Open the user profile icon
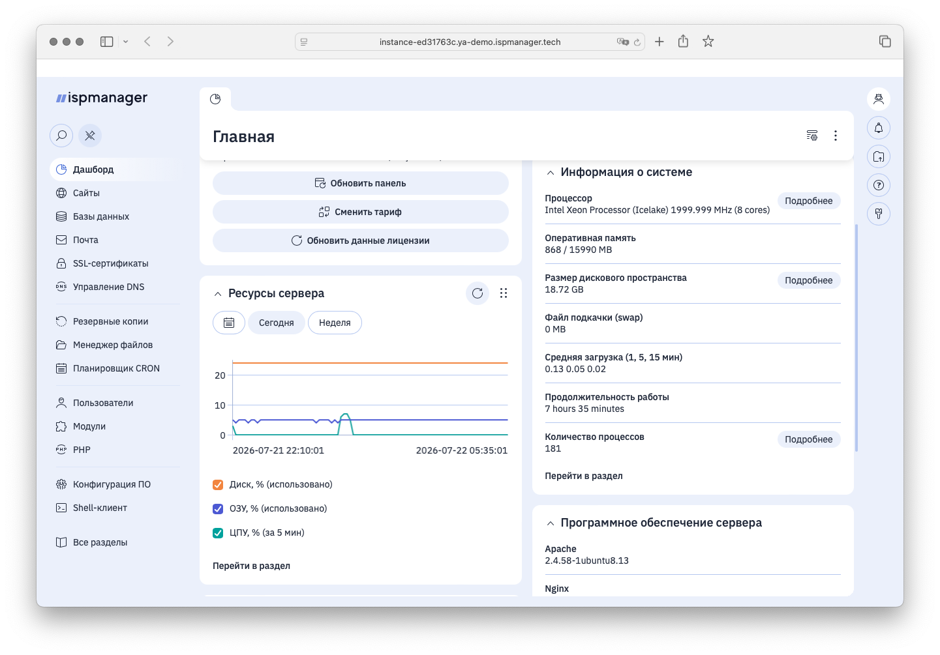 coord(879,99)
